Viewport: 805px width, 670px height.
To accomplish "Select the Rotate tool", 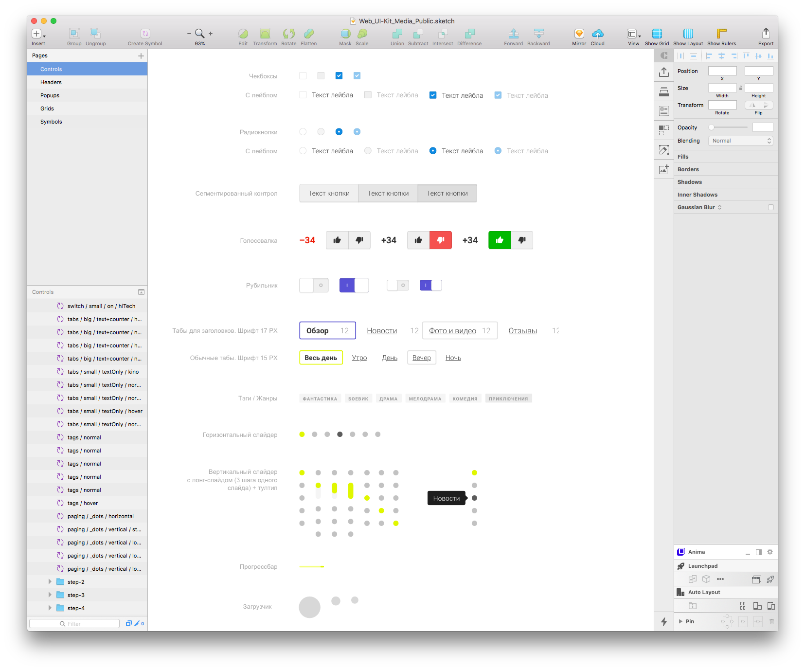I will point(288,34).
